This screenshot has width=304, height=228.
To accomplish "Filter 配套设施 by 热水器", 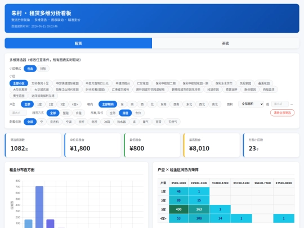I will point(122,122).
